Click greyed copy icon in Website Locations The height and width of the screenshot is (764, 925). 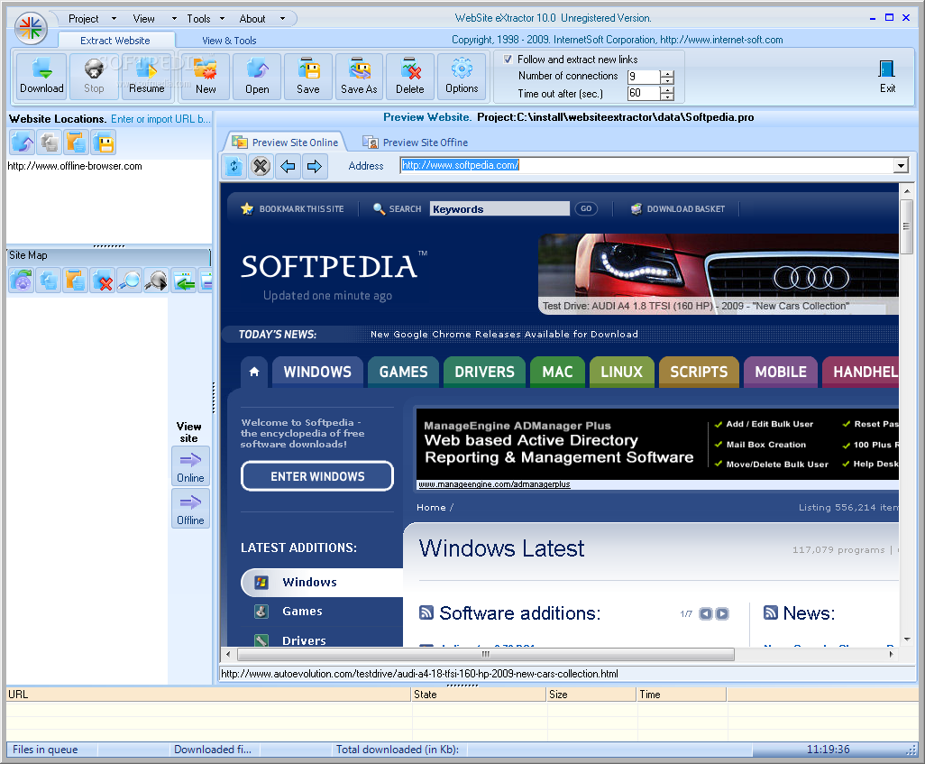(49, 143)
